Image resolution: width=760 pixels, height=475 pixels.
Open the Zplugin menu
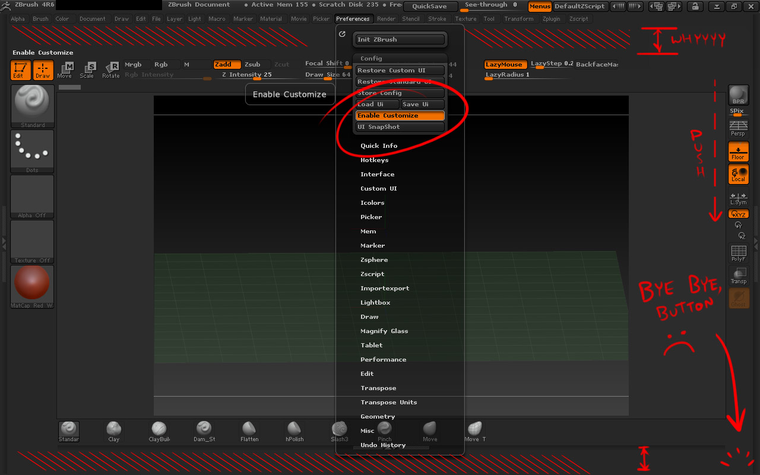coord(551,19)
